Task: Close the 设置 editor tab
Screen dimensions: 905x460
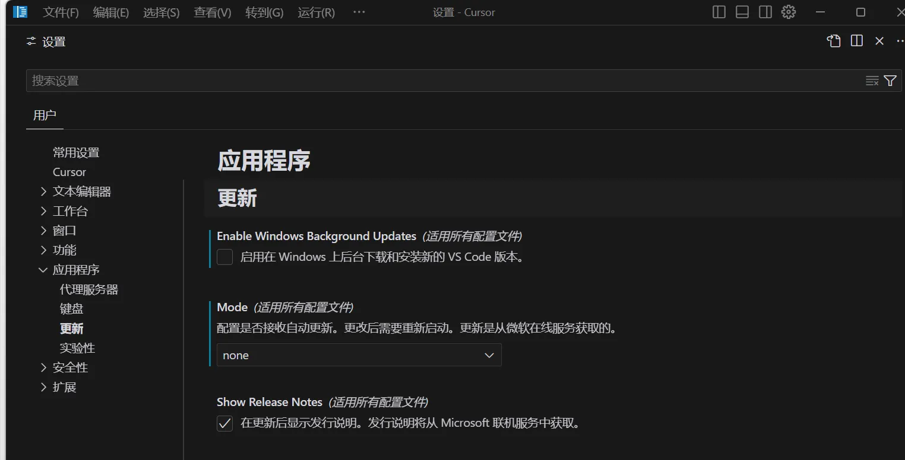Action: (x=879, y=41)
